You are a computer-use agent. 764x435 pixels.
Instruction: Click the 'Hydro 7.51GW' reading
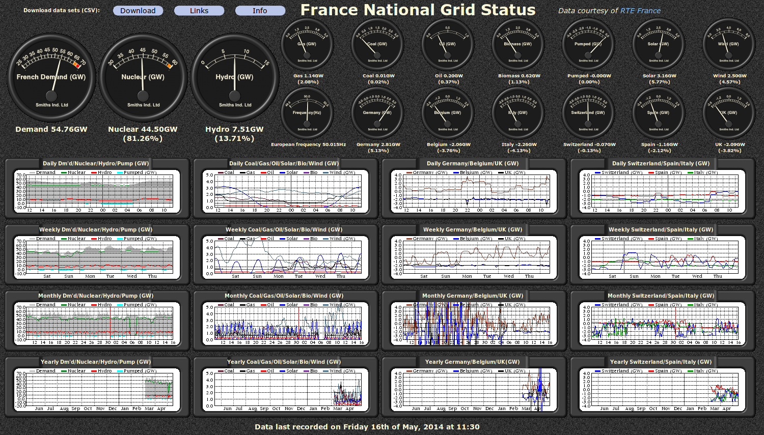tap(234, 129)
